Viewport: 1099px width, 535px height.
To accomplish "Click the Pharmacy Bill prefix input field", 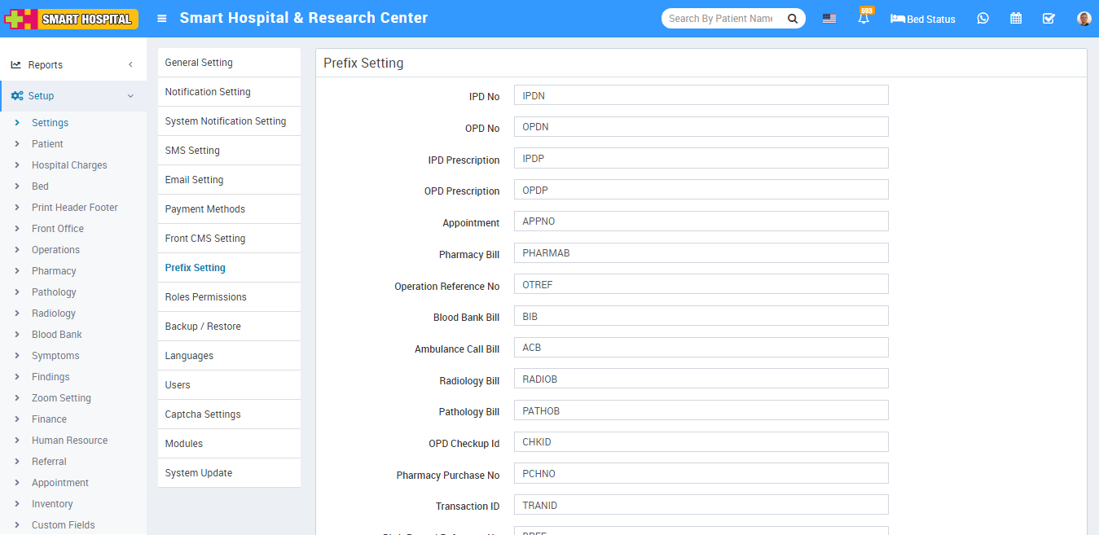I will [701, 253].
